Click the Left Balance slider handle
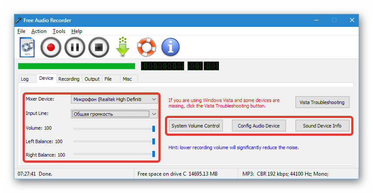Image resolution: width=373 pixels, height=193 pixels. point(154,141)
